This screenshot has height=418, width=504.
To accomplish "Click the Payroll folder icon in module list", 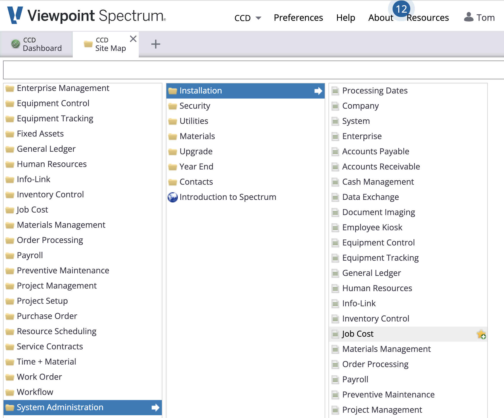I will (x=10, y=256).
